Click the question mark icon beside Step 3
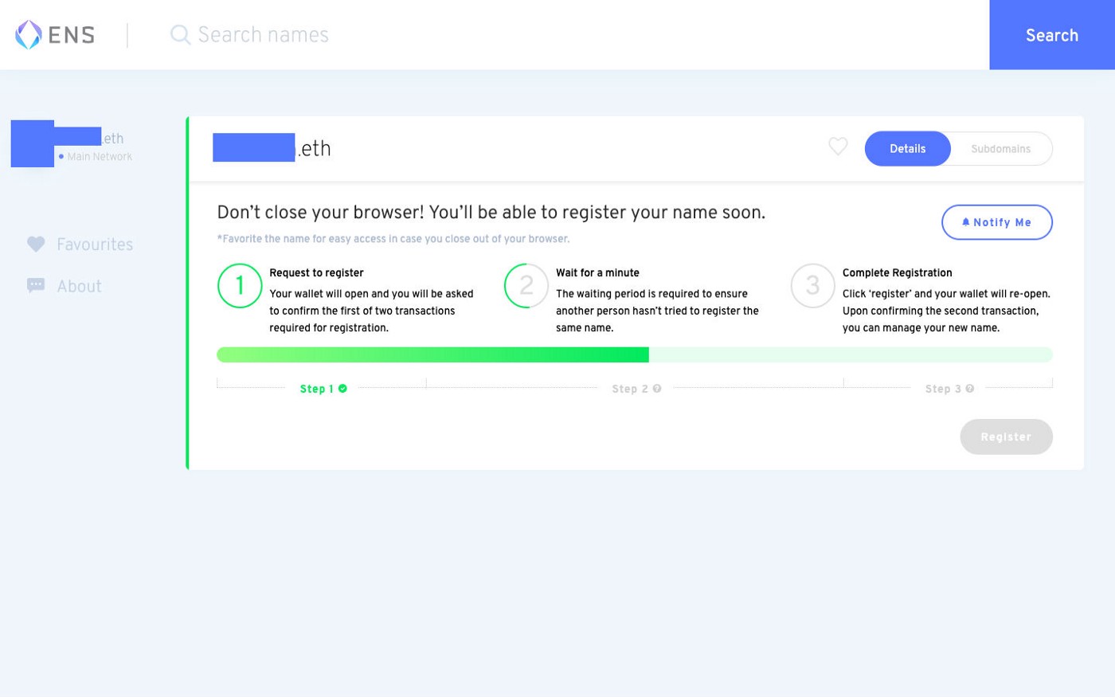 coord(970,389)
